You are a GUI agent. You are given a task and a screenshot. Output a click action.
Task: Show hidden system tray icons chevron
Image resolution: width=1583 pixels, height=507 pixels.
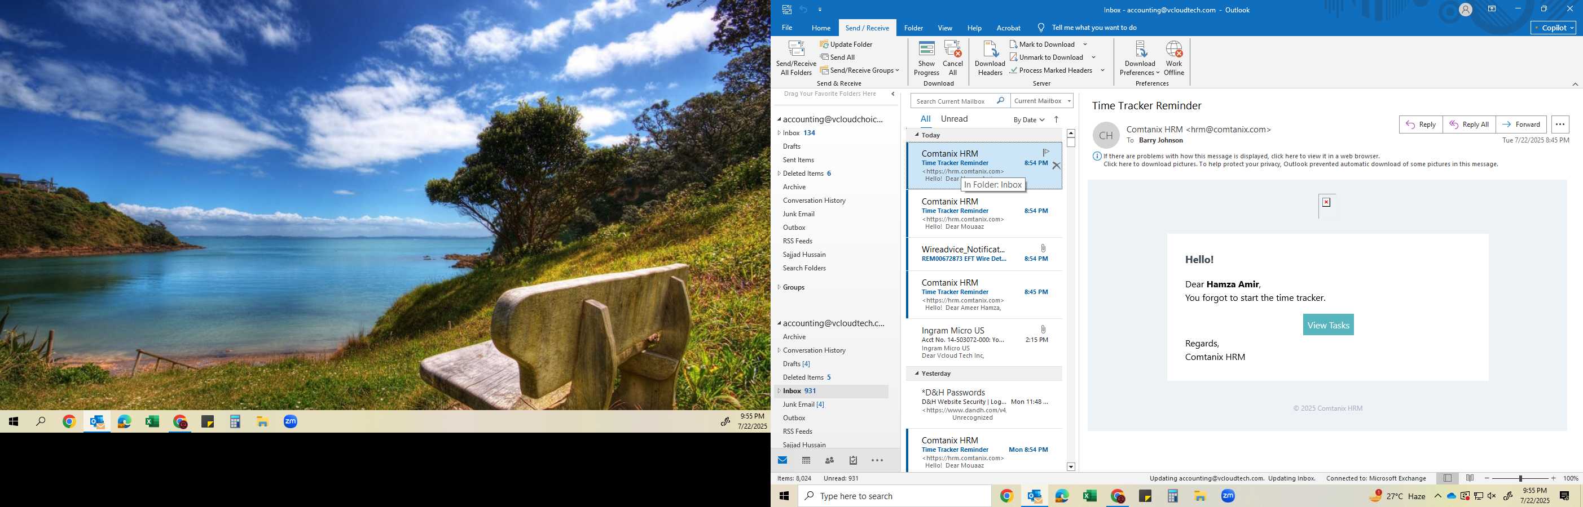coord(1437,496)
